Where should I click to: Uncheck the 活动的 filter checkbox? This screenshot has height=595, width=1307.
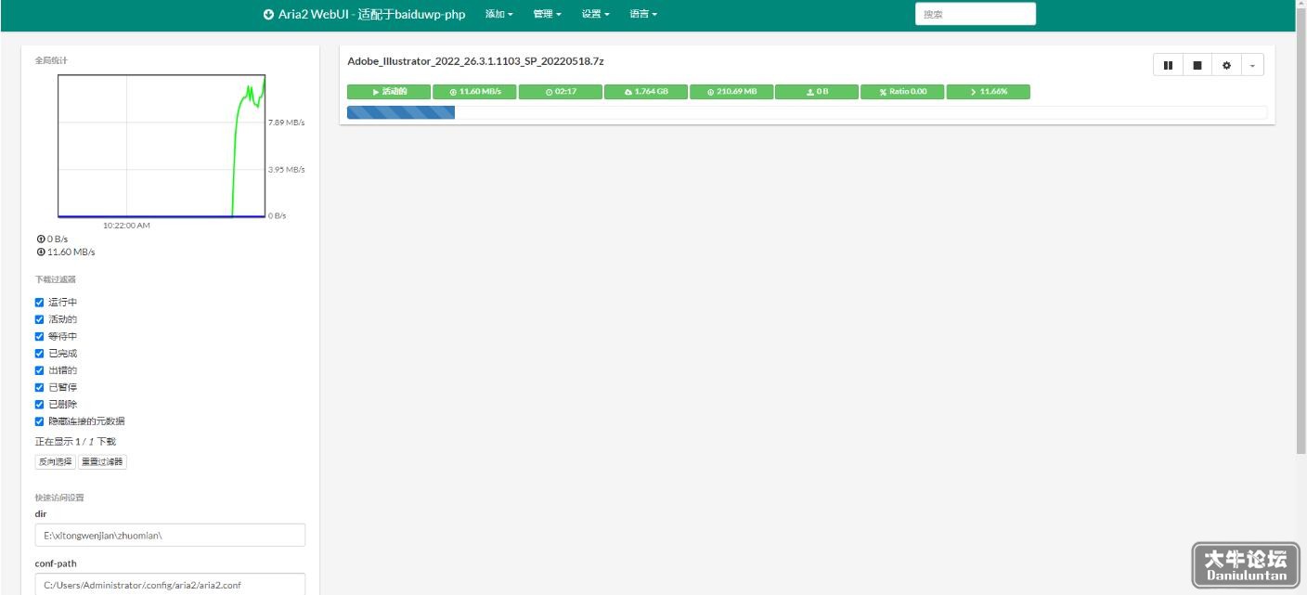pos(39,319)
